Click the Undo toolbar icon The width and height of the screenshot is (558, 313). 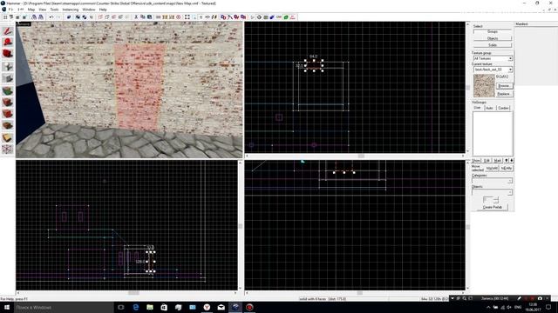[51, 17]
